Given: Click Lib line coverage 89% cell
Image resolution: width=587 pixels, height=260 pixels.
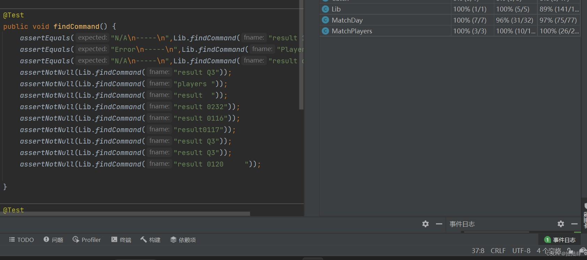Looking at the screenshot, I should 559,9.
